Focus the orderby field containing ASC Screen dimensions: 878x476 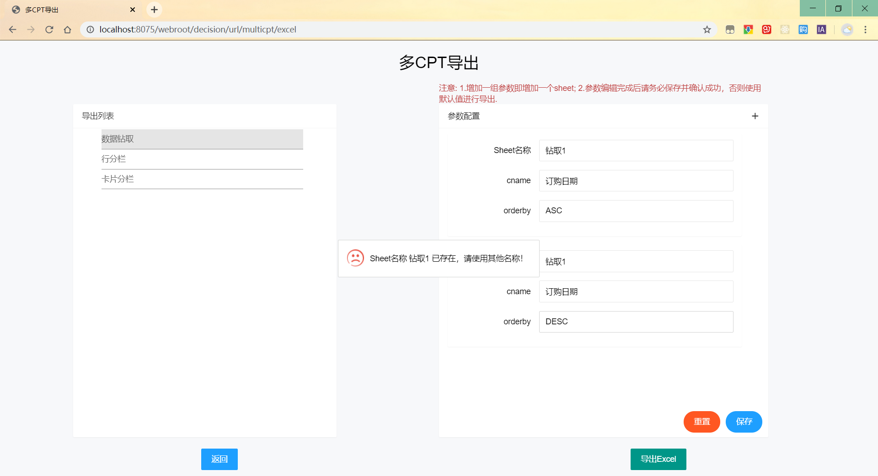tap(636, 211)
